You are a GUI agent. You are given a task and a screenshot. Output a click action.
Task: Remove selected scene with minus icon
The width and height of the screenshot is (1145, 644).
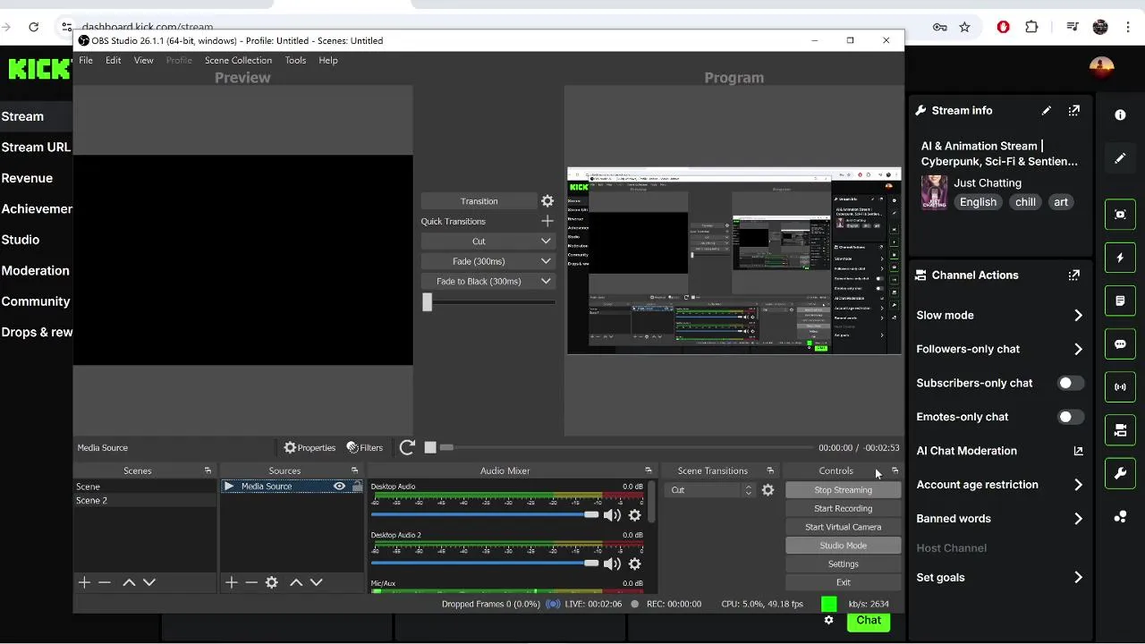pyautogui.click(x=105, y=582)
